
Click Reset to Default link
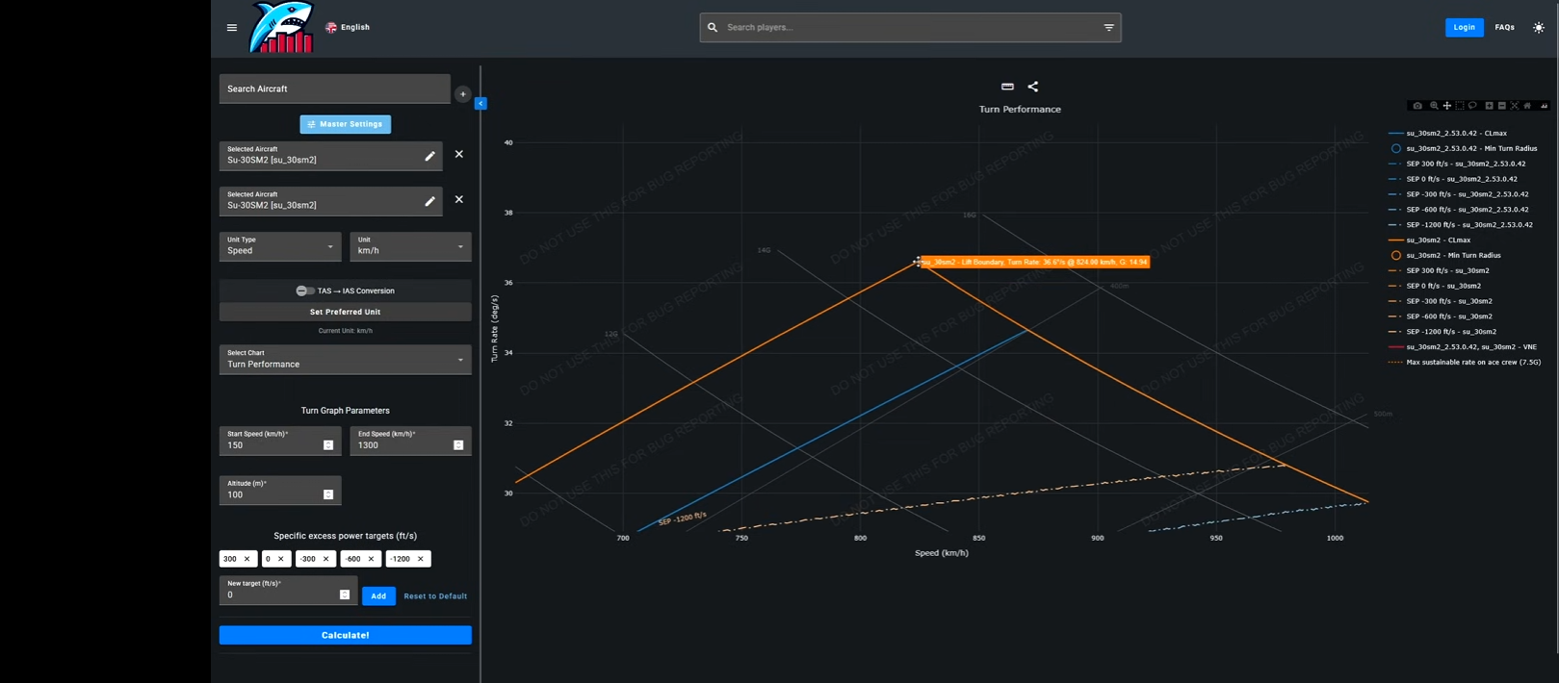pos(435,596)
